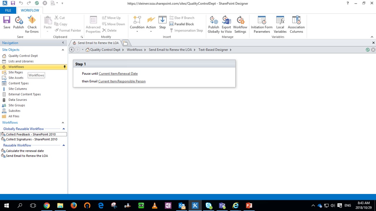The width and height of the screenshot is (376, 211).
Task: Open Collect Signatures - SharePoint 2010 workflow
Action: [32, 139]
